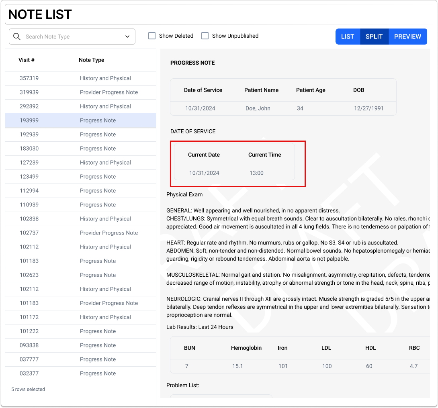Click the 'Physical Exam' heading

tap(184, 194)
